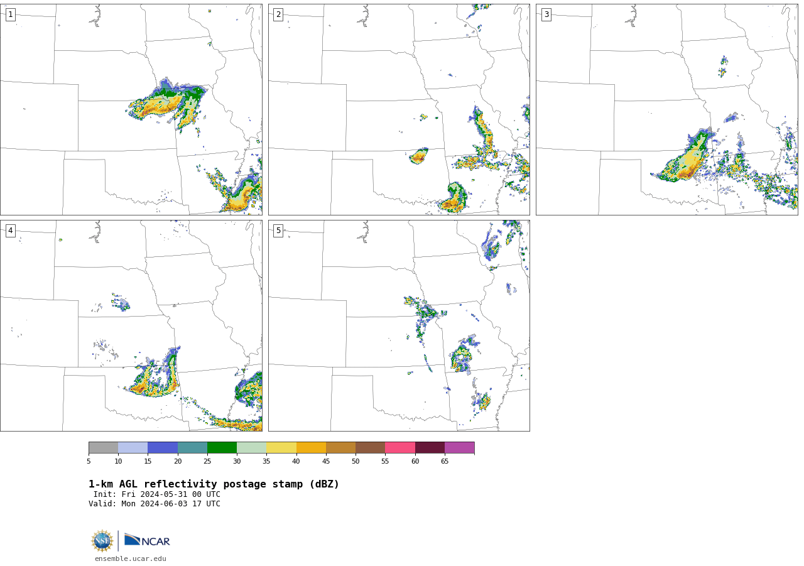
Task: Open ensemble member 2 reflectivity map
Action: pos(399,110)
